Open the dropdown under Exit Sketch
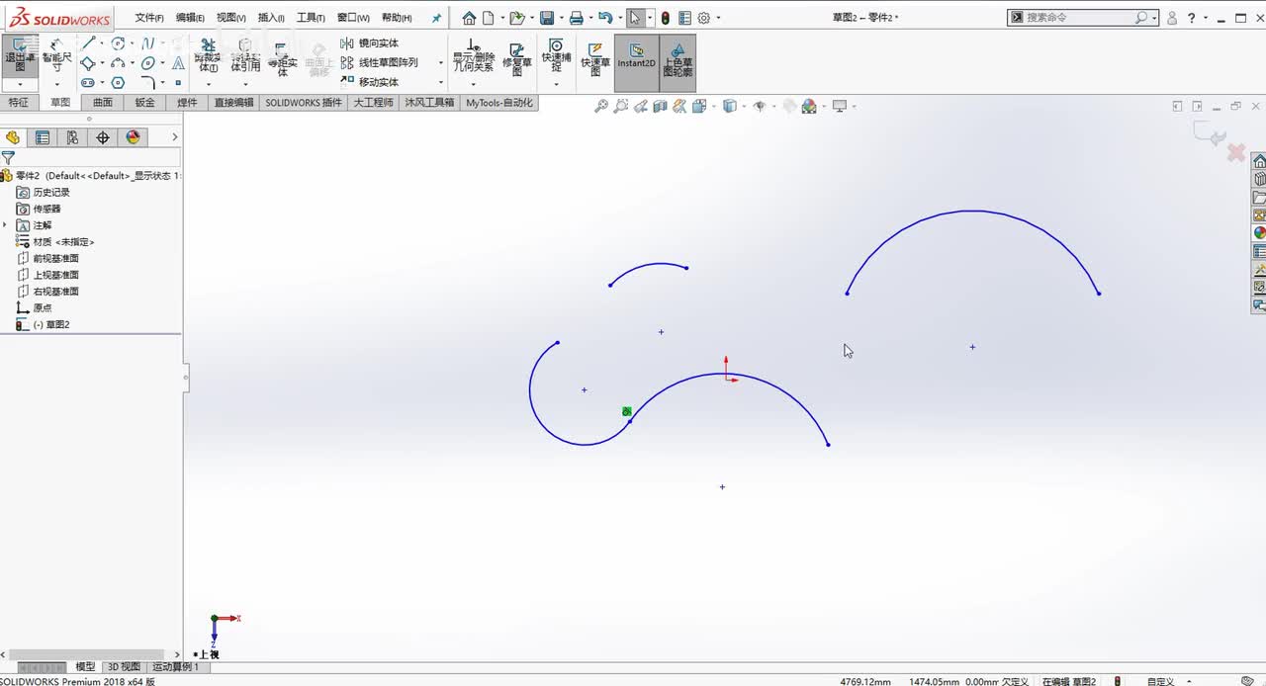This screenshot has width=1266, height=686. pyautogui.click(x=20, y=85)
